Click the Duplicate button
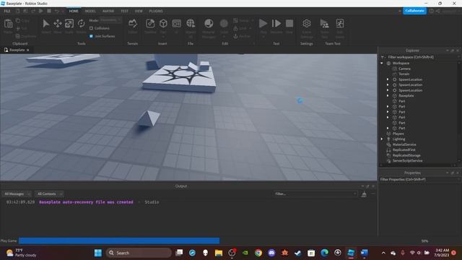 pyautogui.click(x=26, y=36)
